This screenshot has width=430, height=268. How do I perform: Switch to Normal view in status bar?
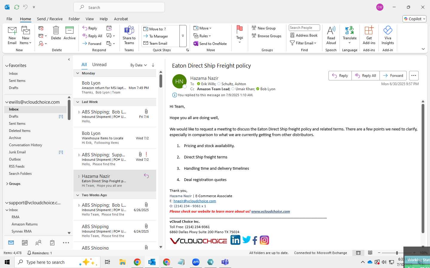pyautogui.click(x=358, y=253)
